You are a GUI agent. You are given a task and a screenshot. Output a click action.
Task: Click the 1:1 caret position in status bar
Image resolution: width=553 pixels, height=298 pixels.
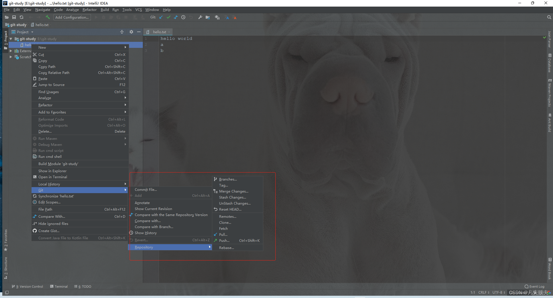click(x=473, y=293)
